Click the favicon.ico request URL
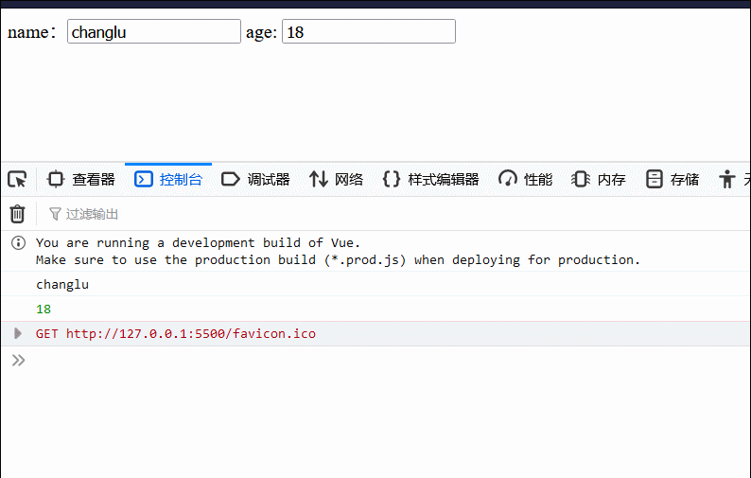Image resolution: width=751 pixels, height=478 pixels. click(191, 334)
